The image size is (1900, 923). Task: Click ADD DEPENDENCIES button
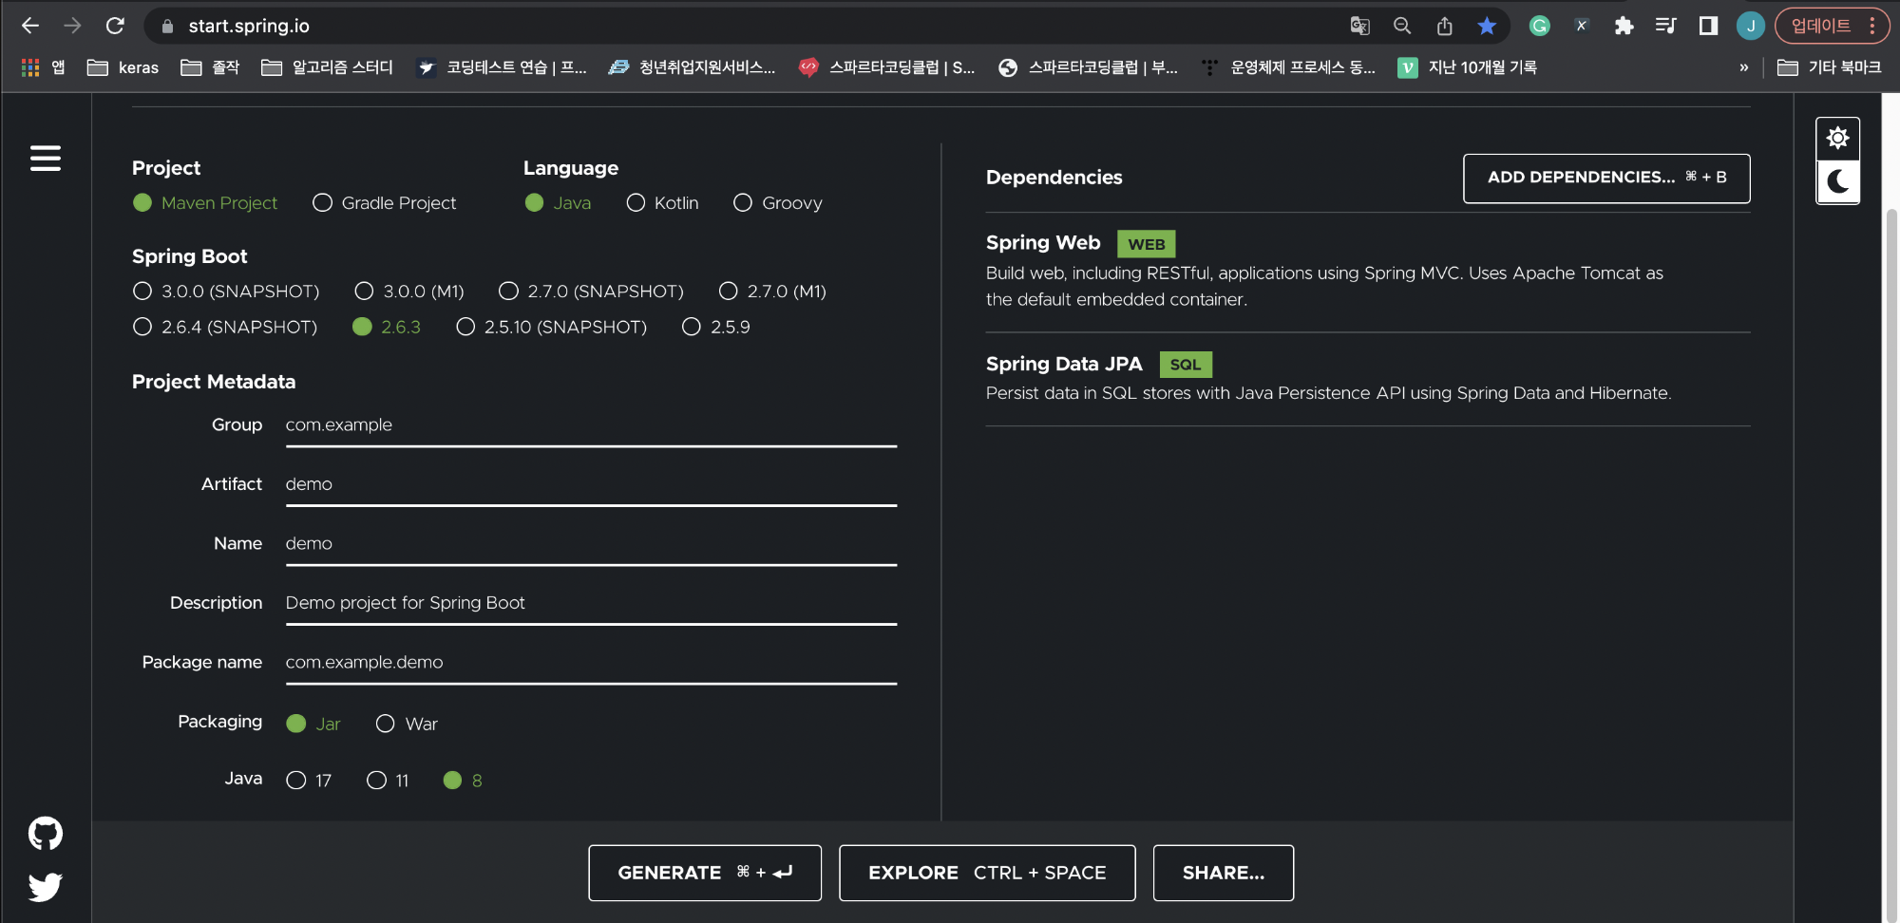click(1606, 178)
